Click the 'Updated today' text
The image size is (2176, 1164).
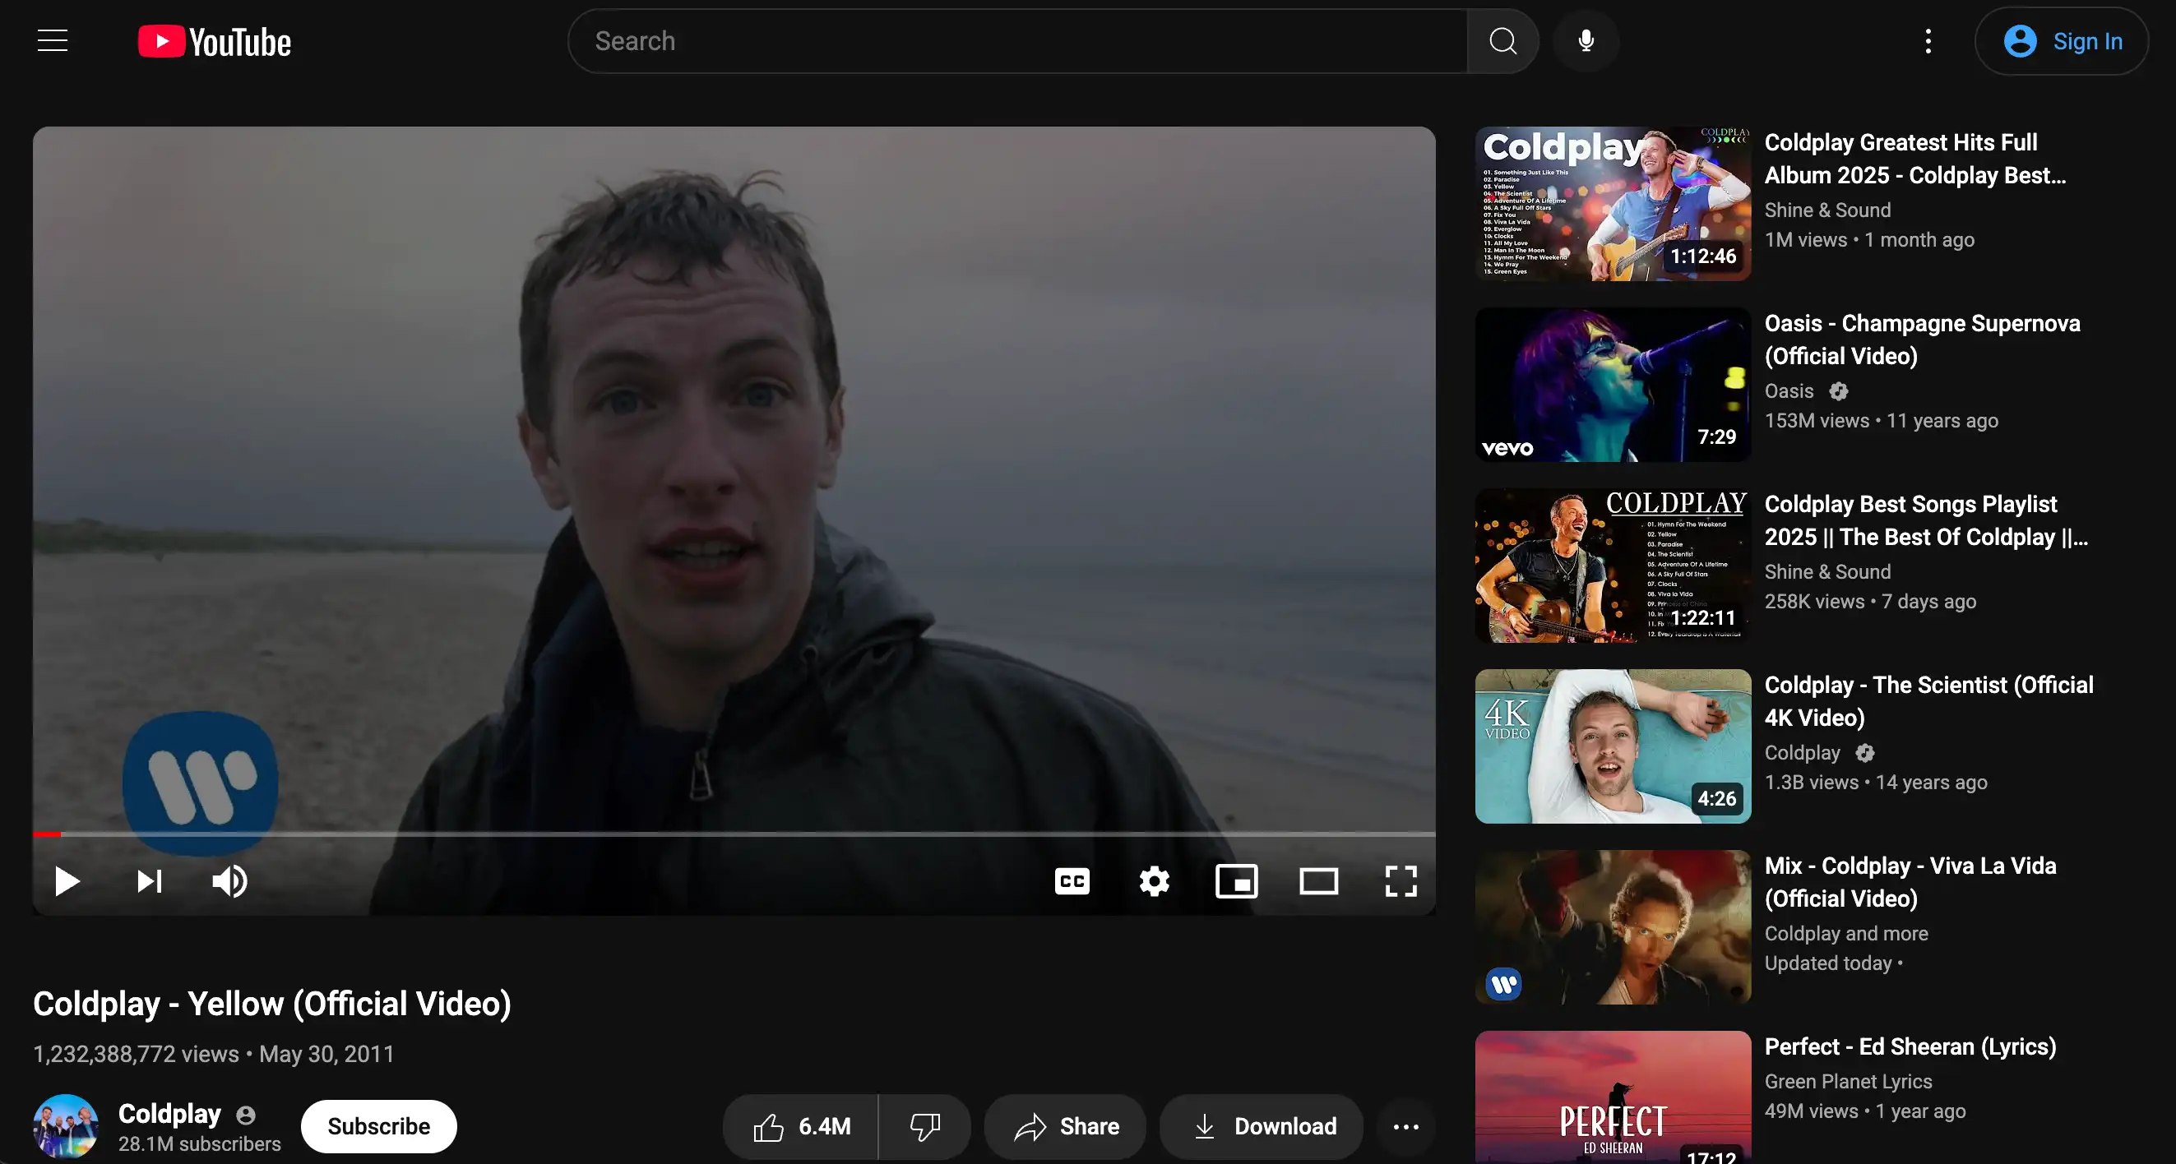[x=1828, y=964]
